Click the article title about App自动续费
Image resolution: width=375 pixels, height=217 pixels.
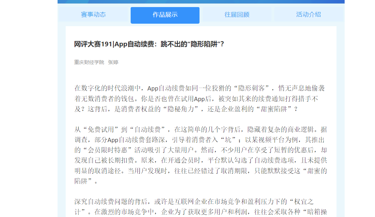click(149, 44)
